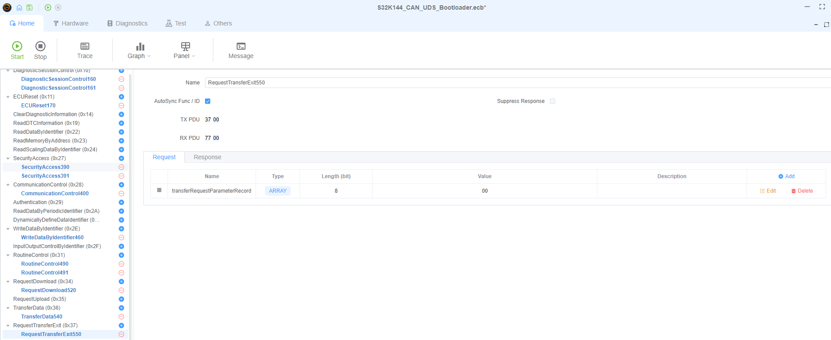Collapse the RequestDownload (0x34) tree node

coord(8,282)
